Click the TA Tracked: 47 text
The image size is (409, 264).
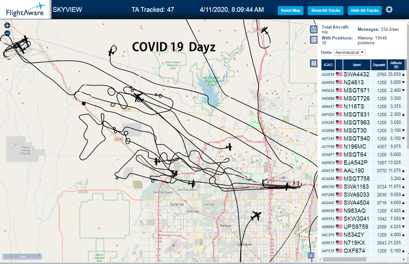click(153, 10)
